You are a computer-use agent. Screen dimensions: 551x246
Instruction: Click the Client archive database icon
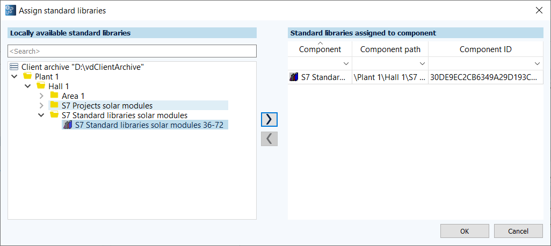click(x=15, y=67)
